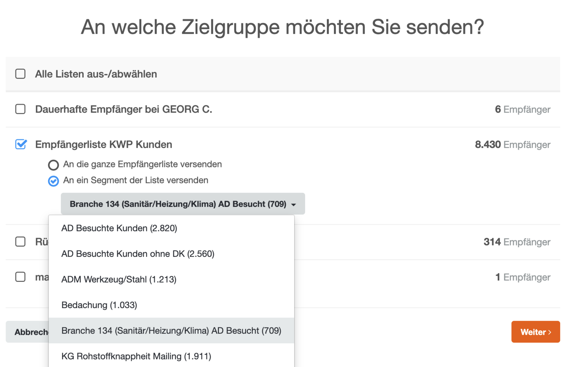Tick the 'Dauerhafte Empfänger bei GEORG C.' checkbox
This screenshot has width=573, height=367.
[21, 109]
